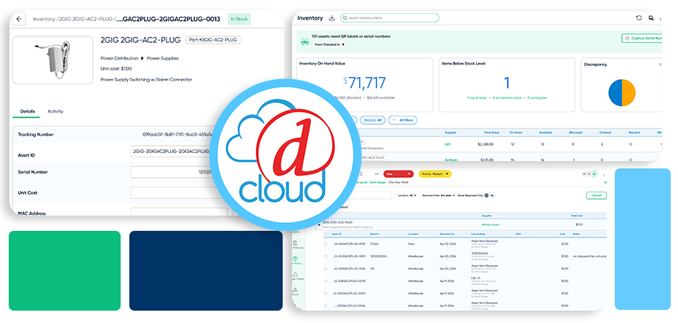Click the On Hand column header
The width and height of the screenshot is (678, 323).
tap(514, 132)
